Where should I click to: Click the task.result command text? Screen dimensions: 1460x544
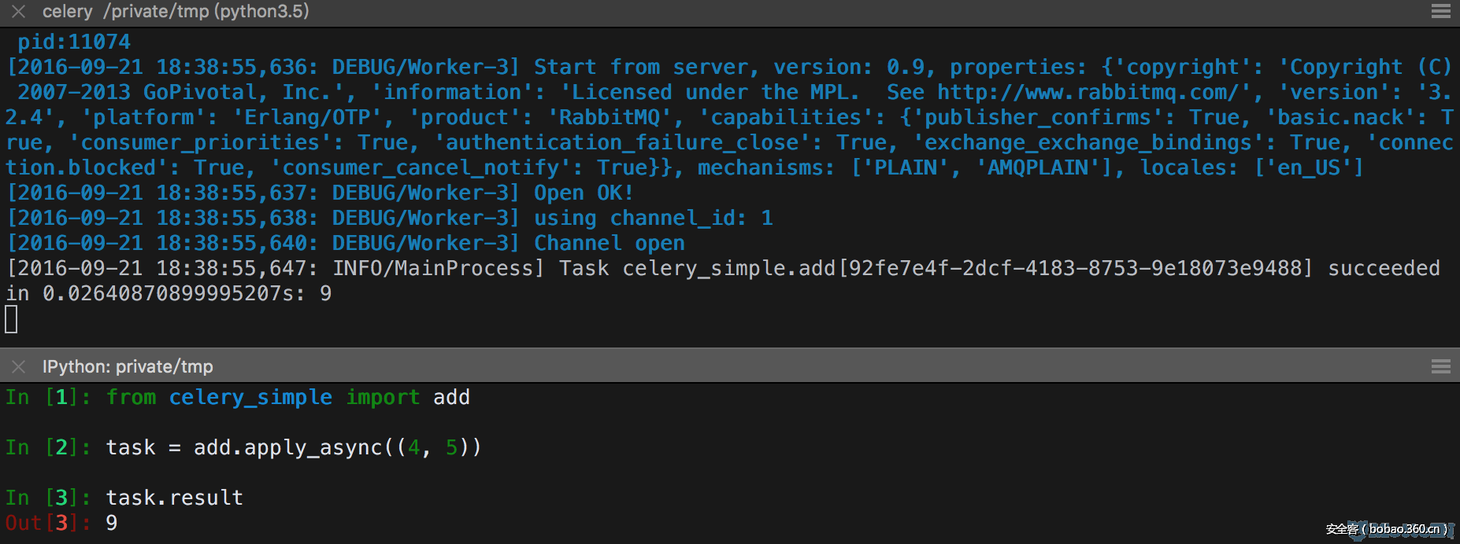point(175,498)
